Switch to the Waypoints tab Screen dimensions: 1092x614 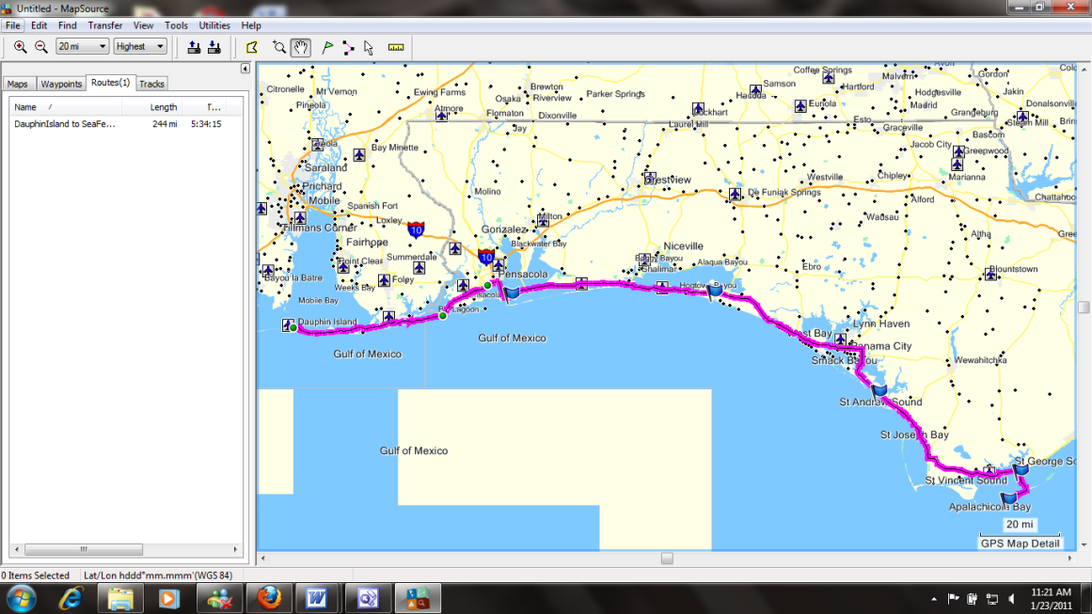pos(61,84)
